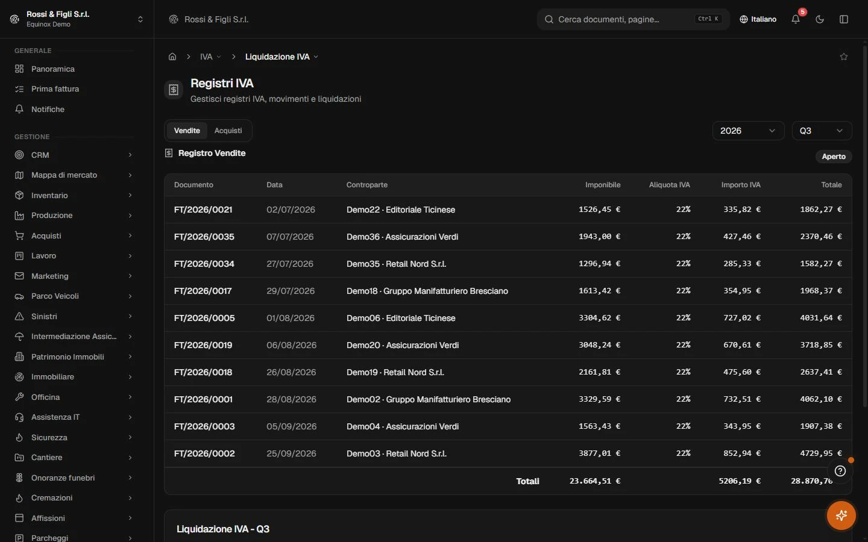Open document FT/2026/0002

pyautogui.click(x=204, y=453)
